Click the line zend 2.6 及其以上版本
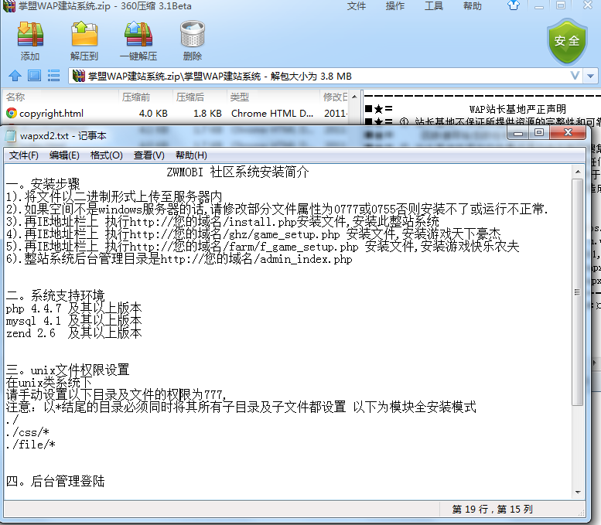601x525 pixels. [74, 333]
